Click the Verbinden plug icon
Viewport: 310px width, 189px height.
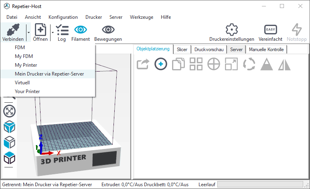[x=13, y=30]
